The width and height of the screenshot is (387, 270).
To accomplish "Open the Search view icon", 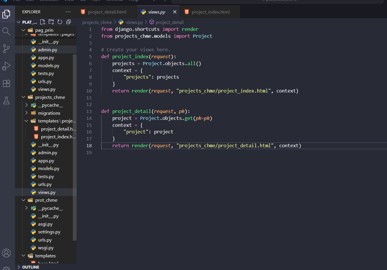I will click(6, 31).
